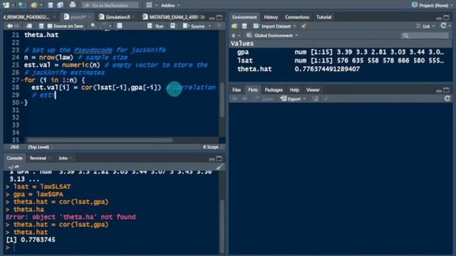Refresh the current plot
The height and width of the screenshot is (256, 456).
[447, 99]
